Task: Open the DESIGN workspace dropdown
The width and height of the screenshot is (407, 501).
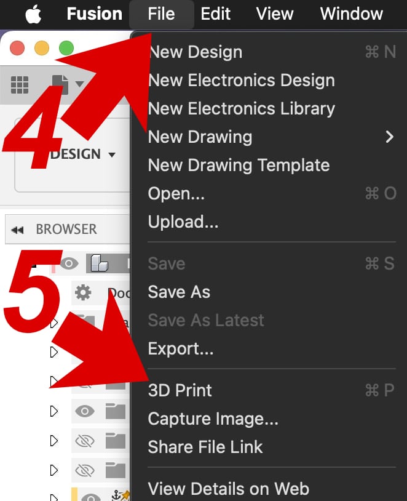Action: tap(82, 154)
